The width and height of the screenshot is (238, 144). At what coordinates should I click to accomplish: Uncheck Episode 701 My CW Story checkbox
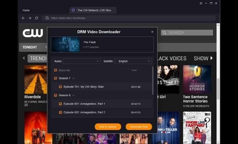tap(60, 87)
